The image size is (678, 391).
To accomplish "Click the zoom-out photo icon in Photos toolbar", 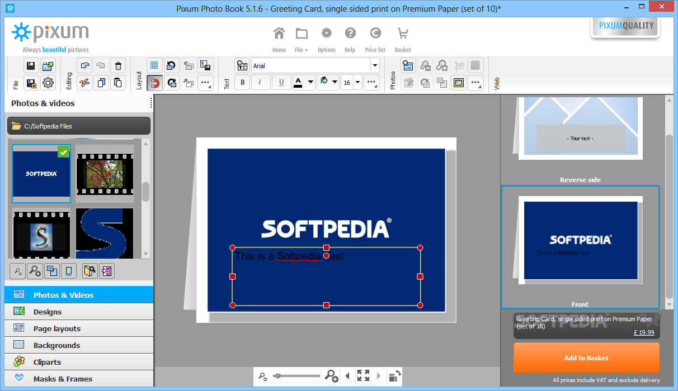I will [x=425, y=65].
